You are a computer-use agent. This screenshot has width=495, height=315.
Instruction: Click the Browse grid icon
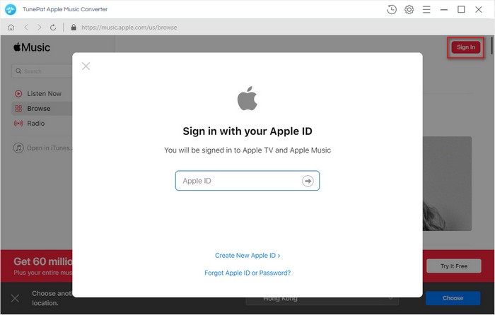click(x=18, y=109)
